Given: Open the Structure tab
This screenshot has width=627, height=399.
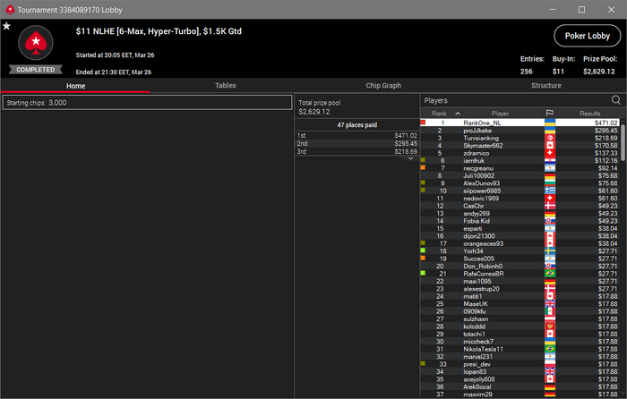Looking at the screenshot, I should point(545,86).
